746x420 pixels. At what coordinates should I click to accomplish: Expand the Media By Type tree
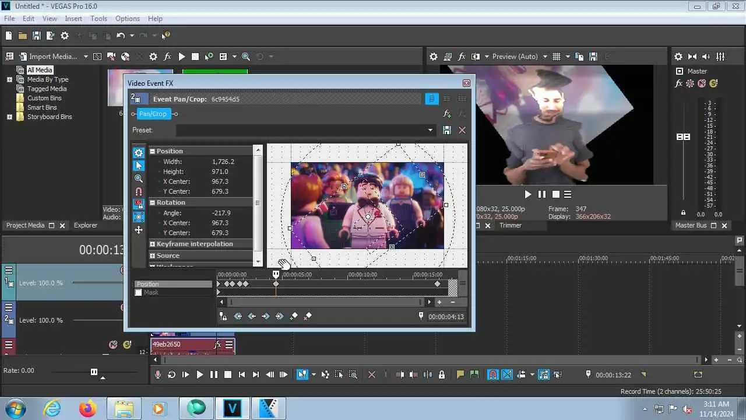click(x=9, y=79)
